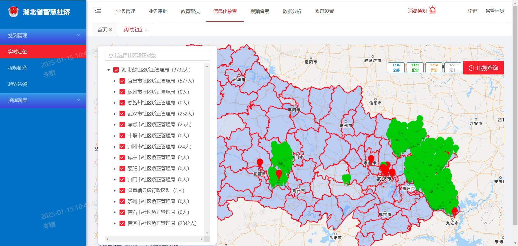This screenshot has height=246, width=518.
Task: Click the red map pin near 九江市
Action: pos(455,211)
